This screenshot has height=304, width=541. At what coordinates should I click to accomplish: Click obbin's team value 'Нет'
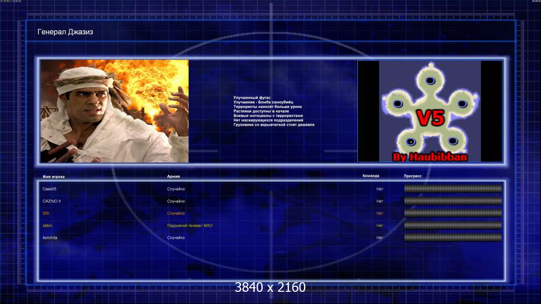[380, 225]
